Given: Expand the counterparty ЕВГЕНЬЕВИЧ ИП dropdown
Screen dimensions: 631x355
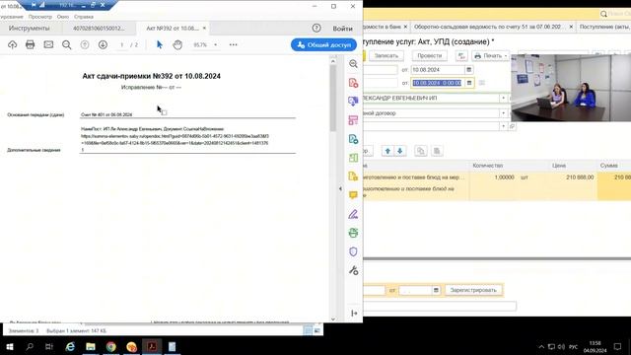Looking at the screenshot, I should click(x=503, y=99).
